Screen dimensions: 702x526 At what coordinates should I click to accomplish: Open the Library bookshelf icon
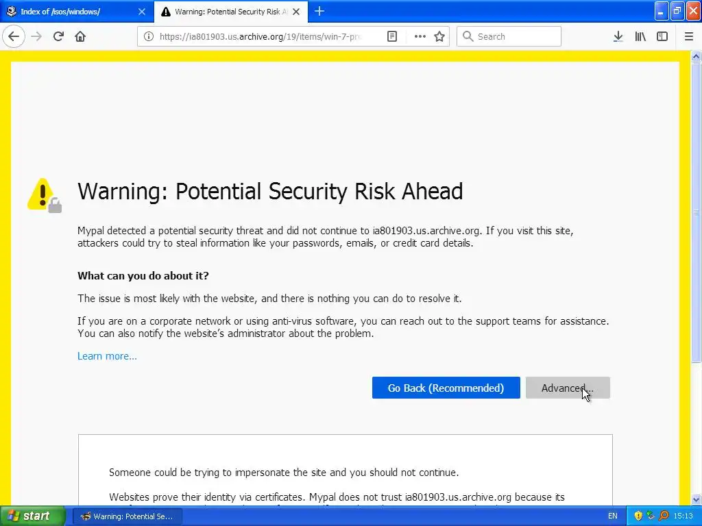[640, 36]
